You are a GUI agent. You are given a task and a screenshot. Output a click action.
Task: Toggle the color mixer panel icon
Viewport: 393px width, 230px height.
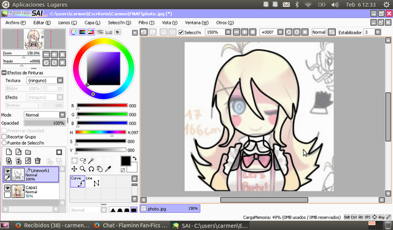pyautogui.click(x=99, y=32)
